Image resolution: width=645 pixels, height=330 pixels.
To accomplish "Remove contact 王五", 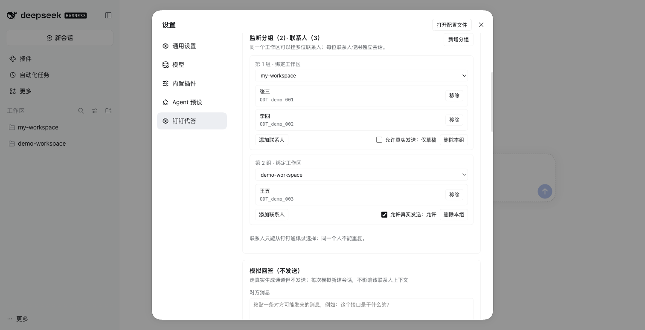I will (454, 195).
